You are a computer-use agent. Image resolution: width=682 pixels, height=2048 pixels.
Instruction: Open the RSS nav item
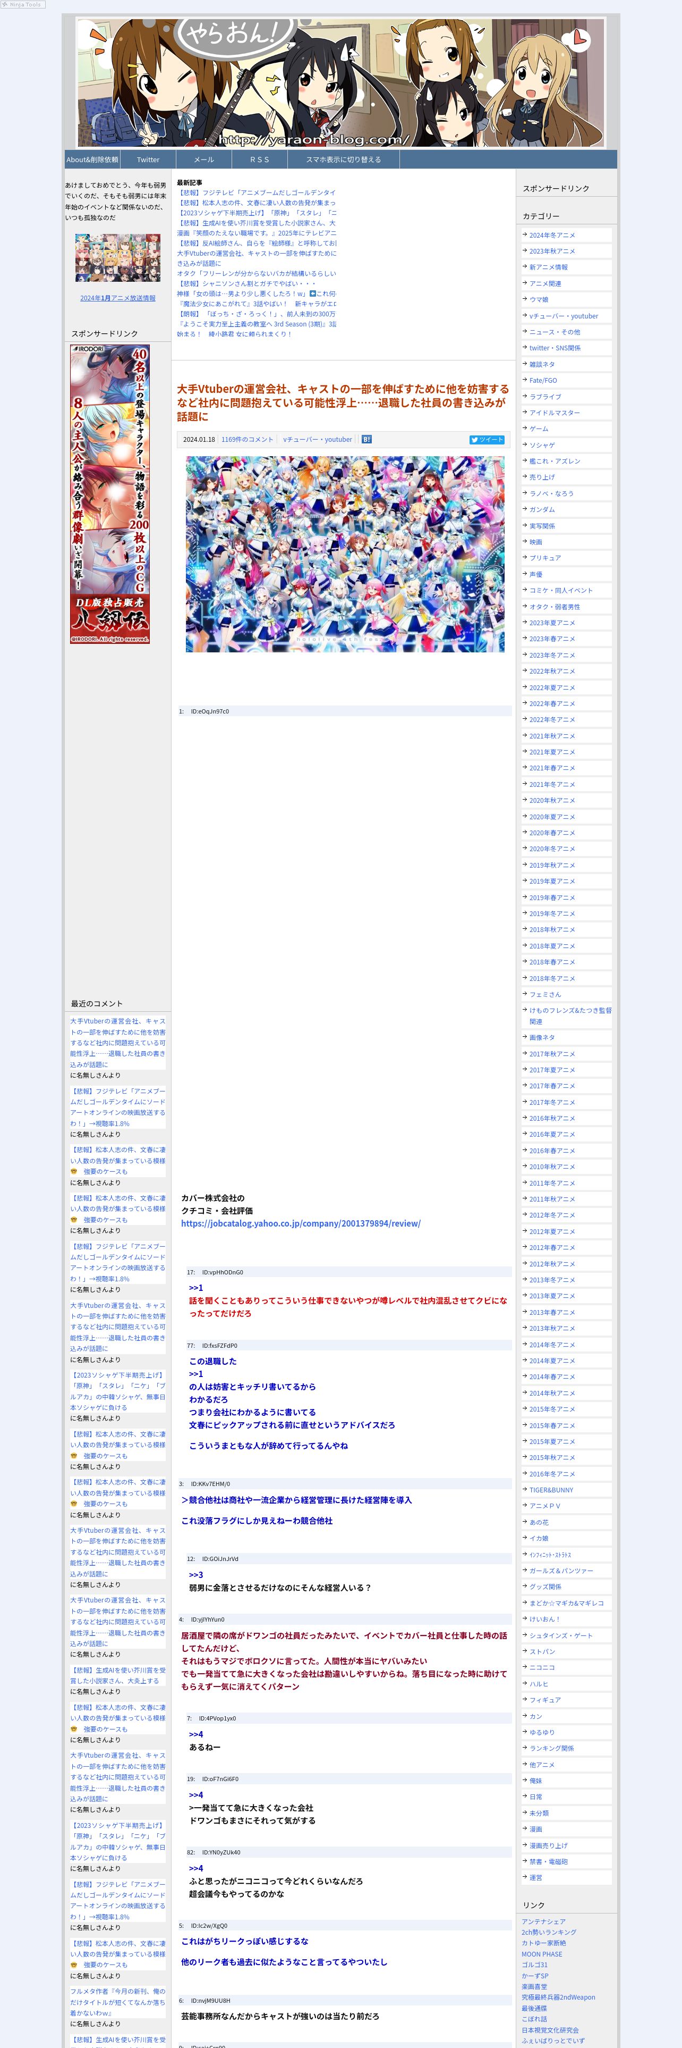tap(260, 160)
